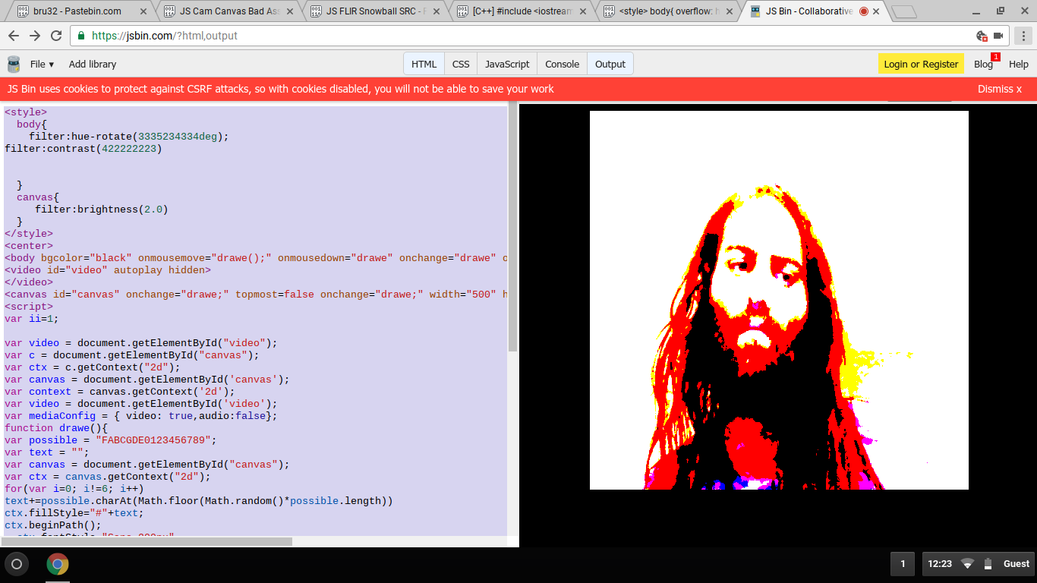Click 'var mediaConfig' code line
Viewport: 1037px width, 583px height.
[141, 416]
